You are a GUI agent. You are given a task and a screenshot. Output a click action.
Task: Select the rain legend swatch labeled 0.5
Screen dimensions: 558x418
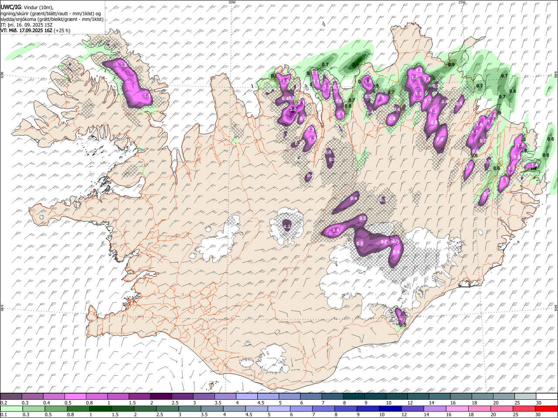point(56,408)
